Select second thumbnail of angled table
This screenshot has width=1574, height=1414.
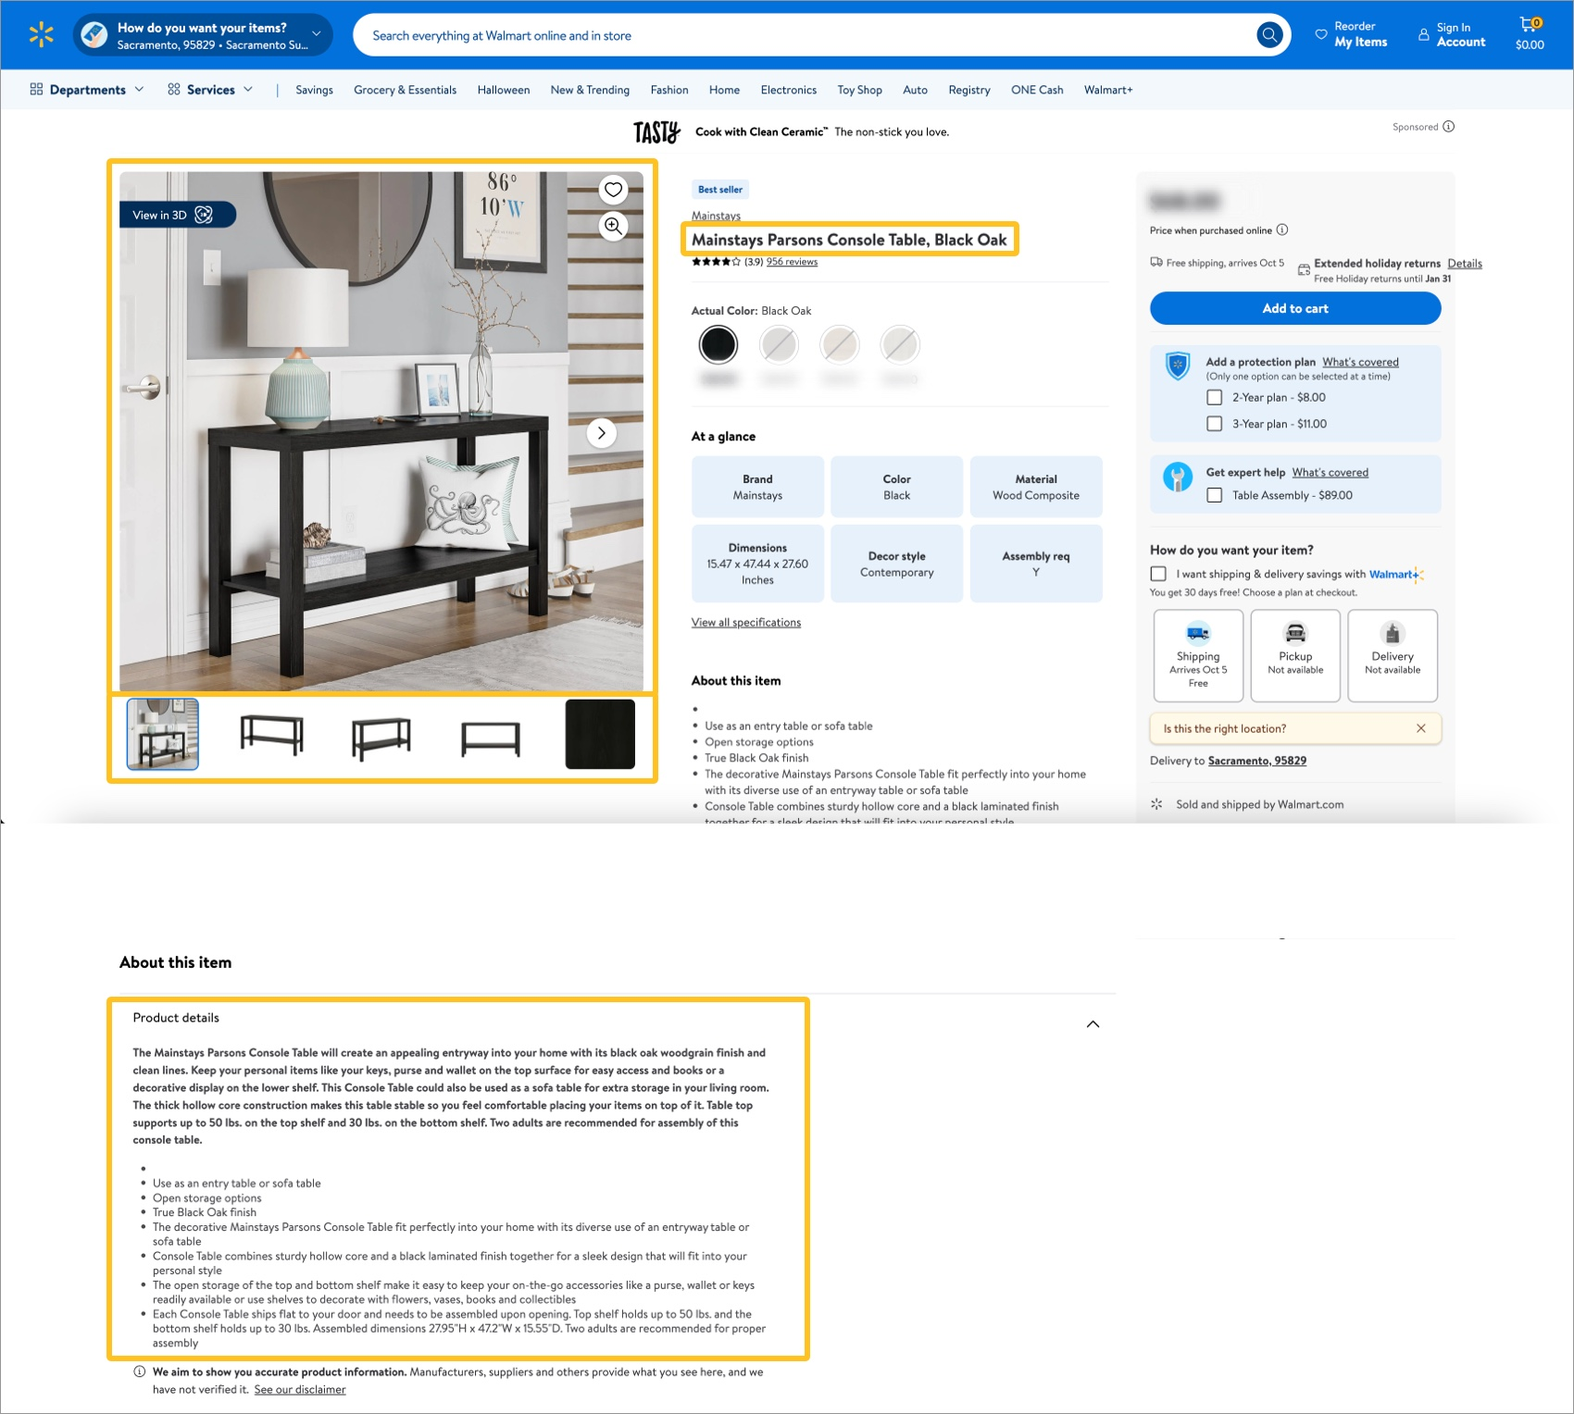(271, 735)
